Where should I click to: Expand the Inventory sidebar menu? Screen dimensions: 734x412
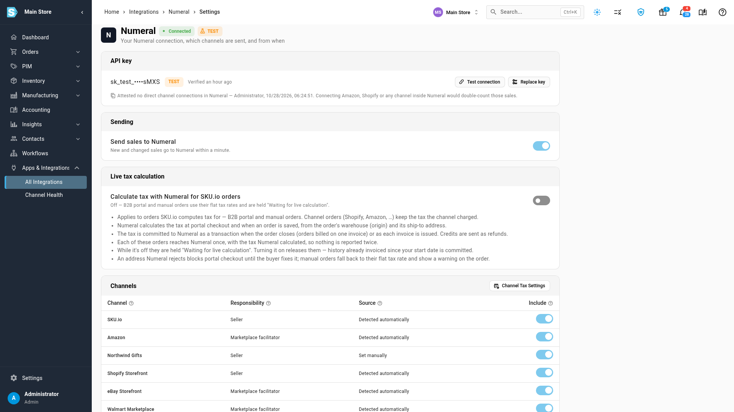pyautogui.click(x=46, y=81)
